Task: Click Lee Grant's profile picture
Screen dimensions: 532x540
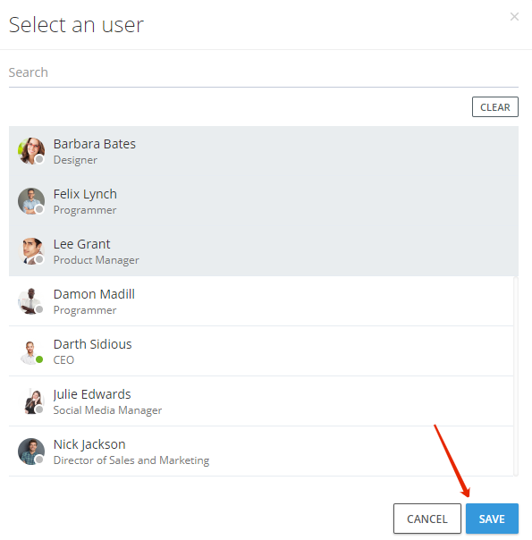Action: tap(31, 251)
